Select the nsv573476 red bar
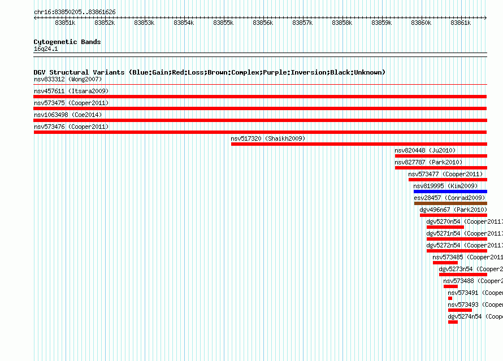 pyautogui.click(x=260, y=132)
